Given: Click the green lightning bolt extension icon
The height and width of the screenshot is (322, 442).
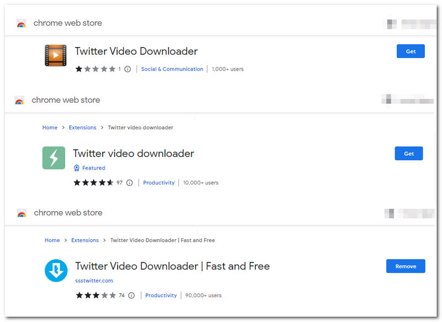Looking at the screenshot, I should point(54,158).
